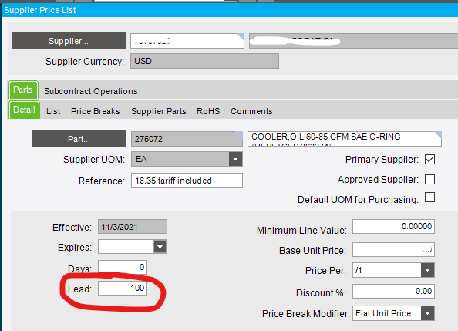This screenshot has width=458, height=331.
Task: Open the Comments tab
Action: (251, 111)
